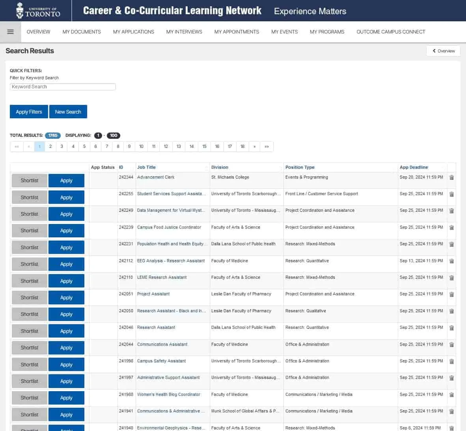Open the MY EVENTS tab
466x431 pixels.
284,32
